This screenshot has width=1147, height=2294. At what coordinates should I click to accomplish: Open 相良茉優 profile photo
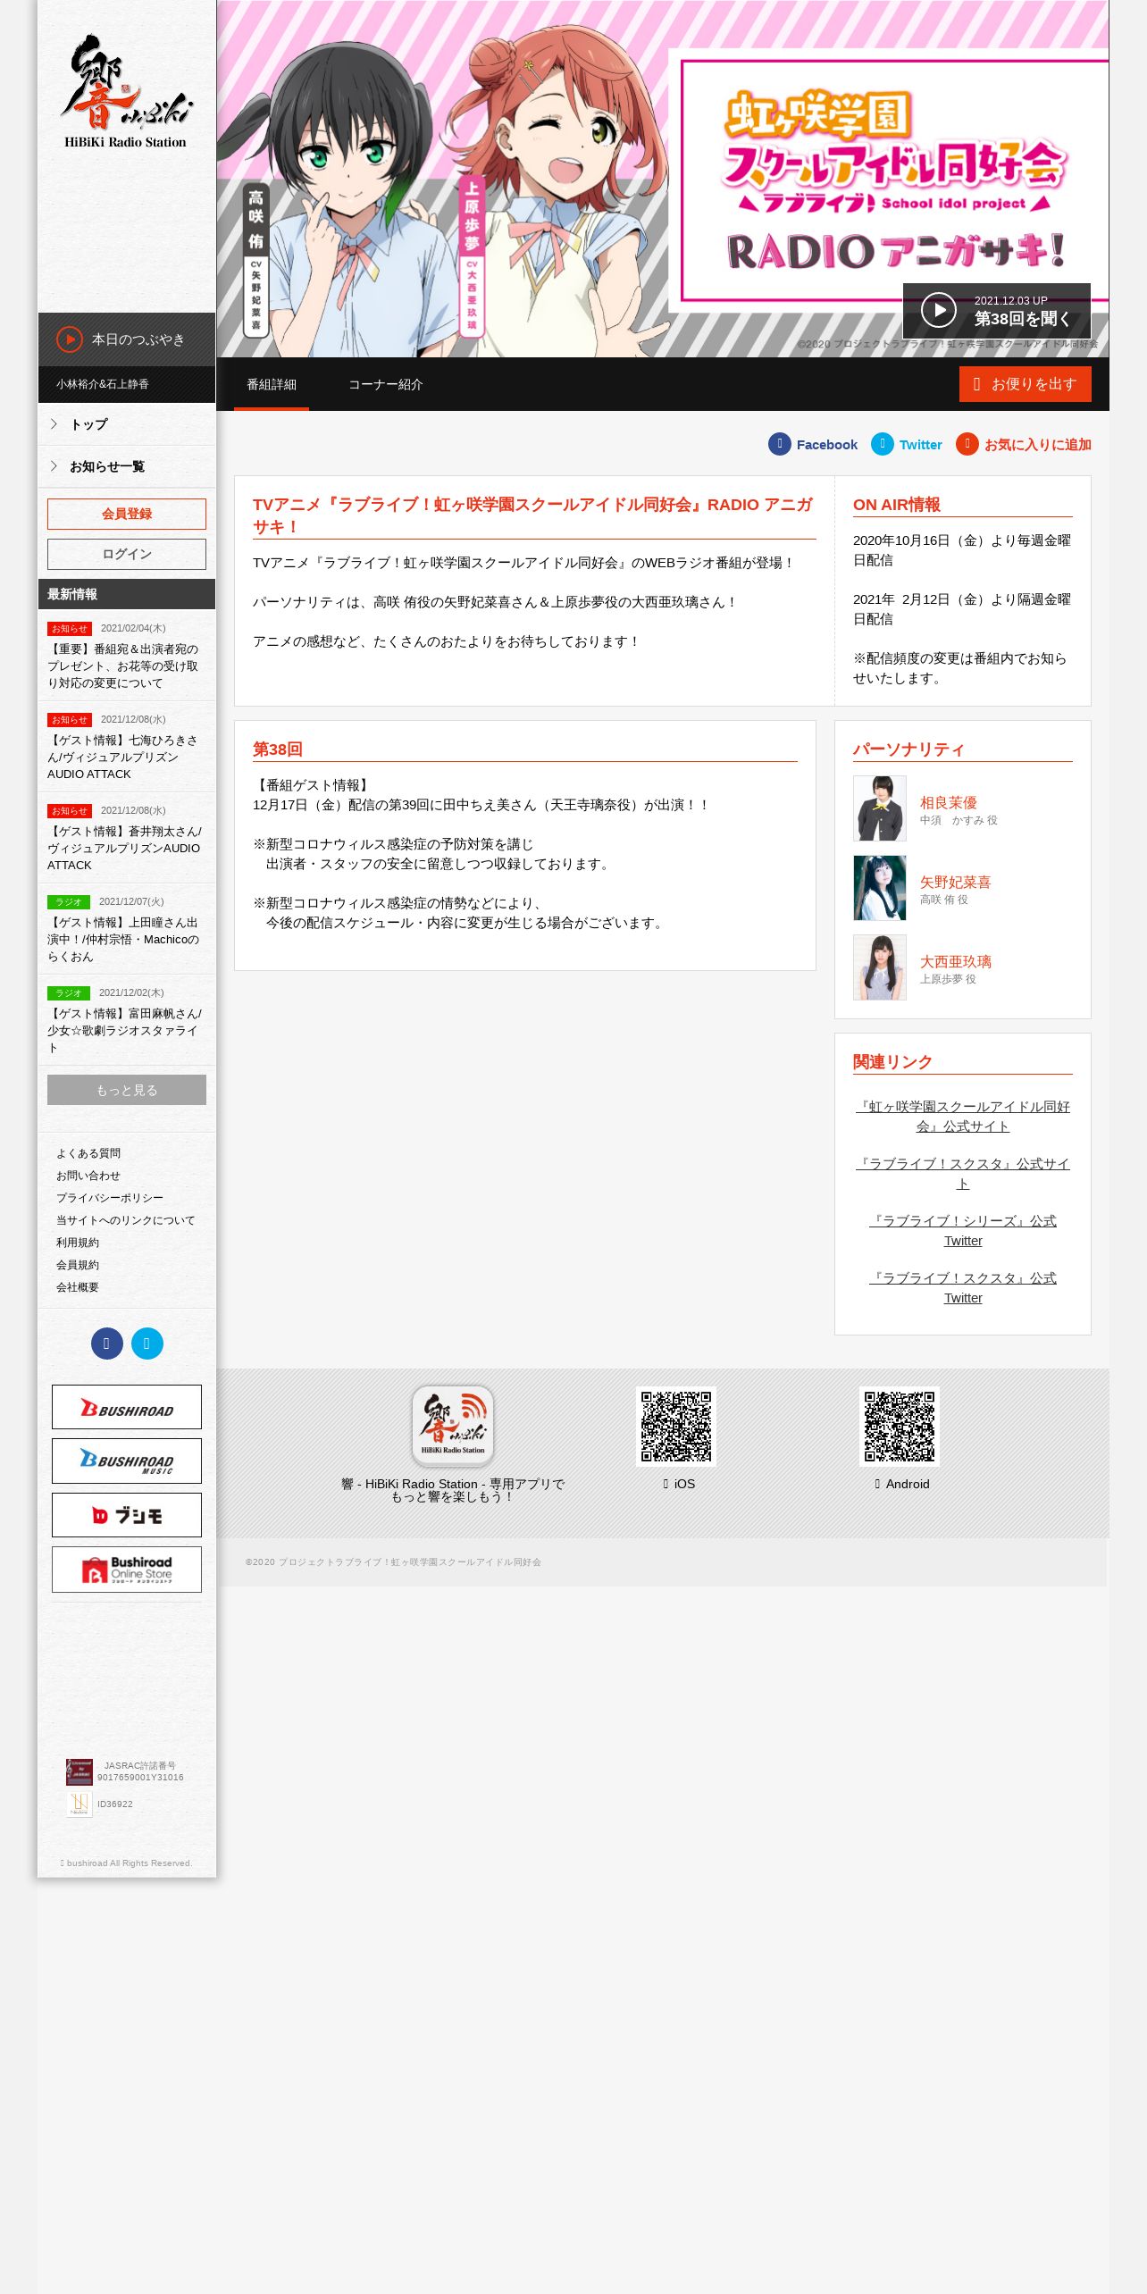coord(880,808)
